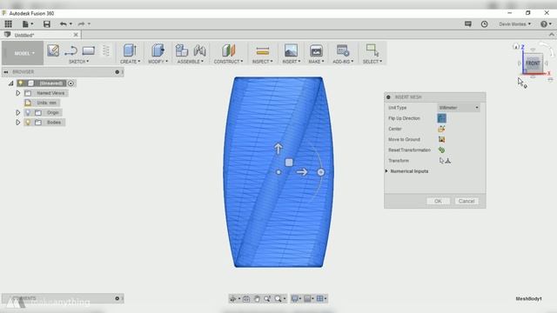Confirm Insert Mesh with OK
557x313 pixels.
438,201
